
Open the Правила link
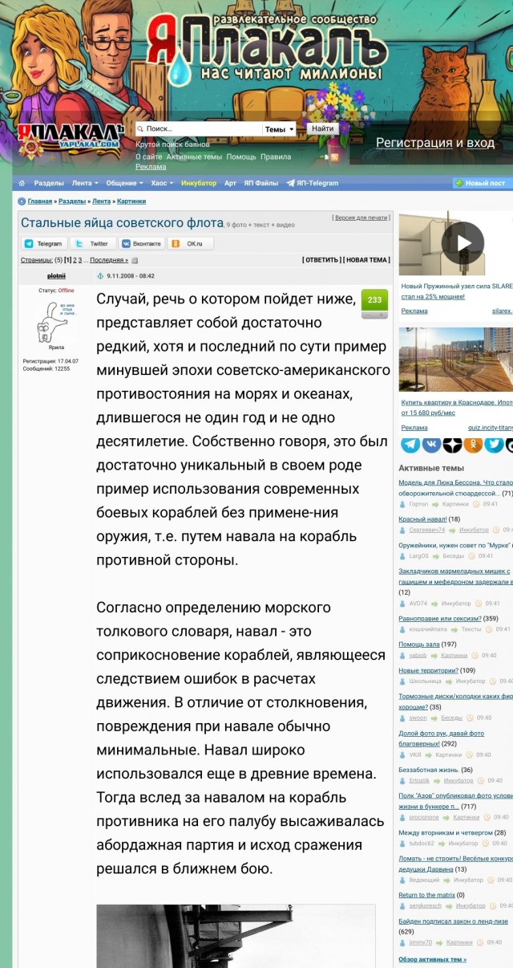click(276, 157)
